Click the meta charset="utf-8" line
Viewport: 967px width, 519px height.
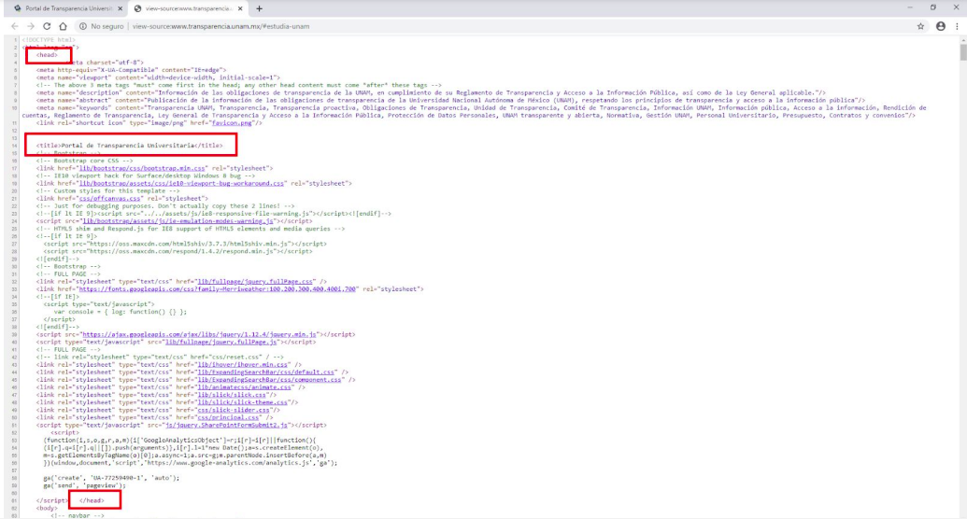point(105,63)
